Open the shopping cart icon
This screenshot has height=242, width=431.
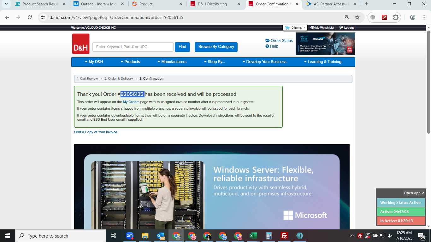click(x=287, y=28)
